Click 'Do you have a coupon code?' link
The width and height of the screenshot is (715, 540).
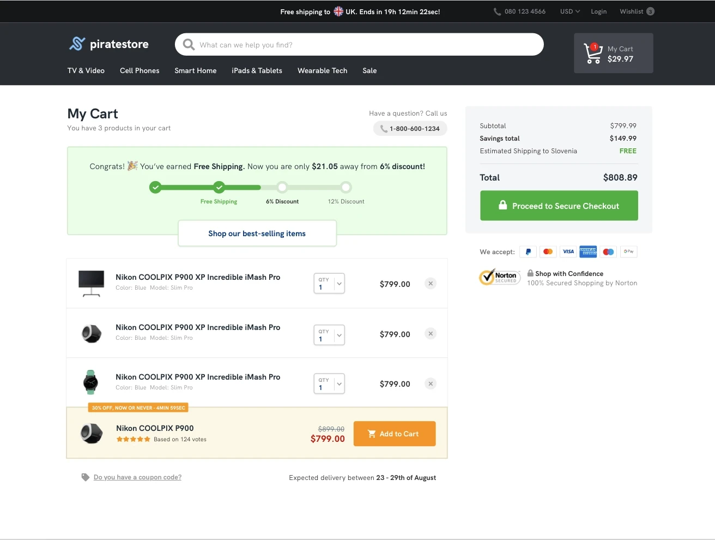point(137,477)
